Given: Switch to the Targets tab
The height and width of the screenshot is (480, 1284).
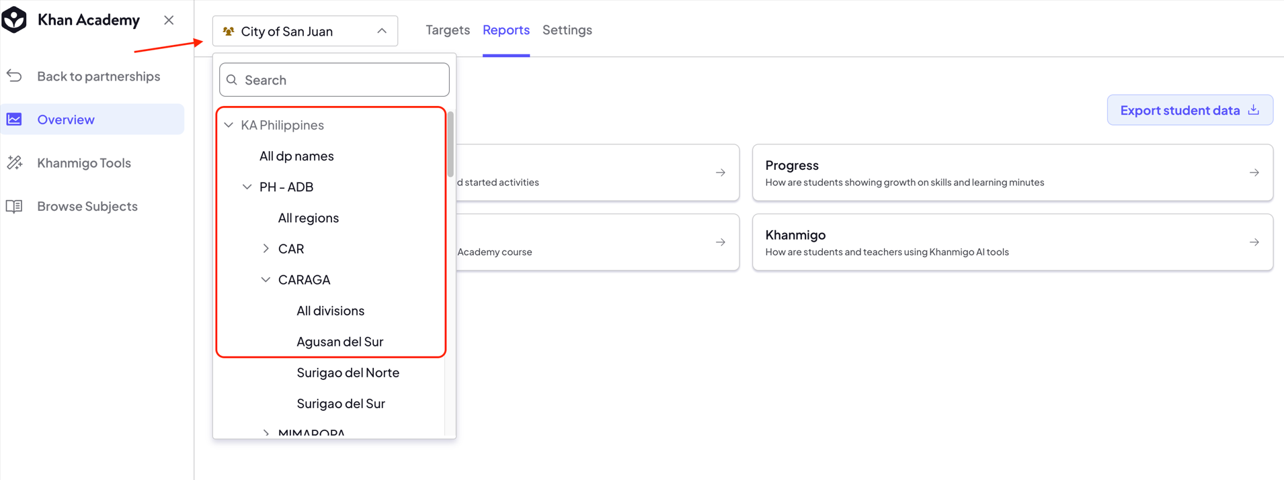Looking at the screenshot, I should [448, 30].
